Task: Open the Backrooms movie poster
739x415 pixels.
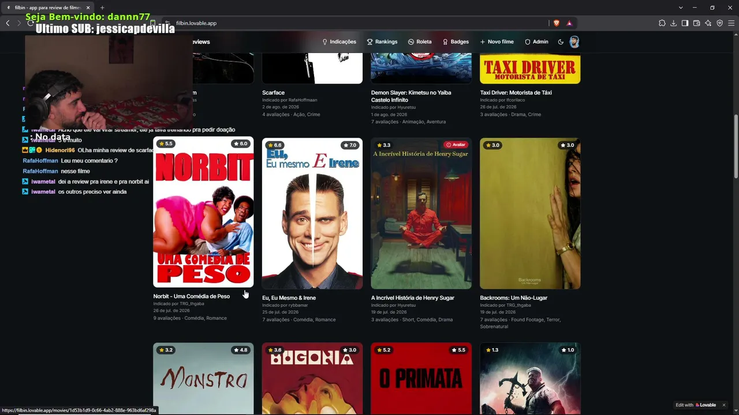Action: click(x=530, y=213)
